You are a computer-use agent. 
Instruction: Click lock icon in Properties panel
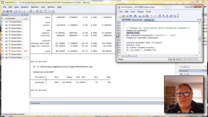tap(181, 74)
